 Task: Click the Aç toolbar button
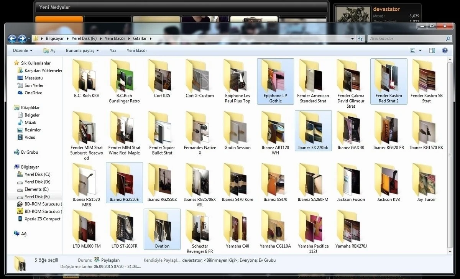[49, 51]
